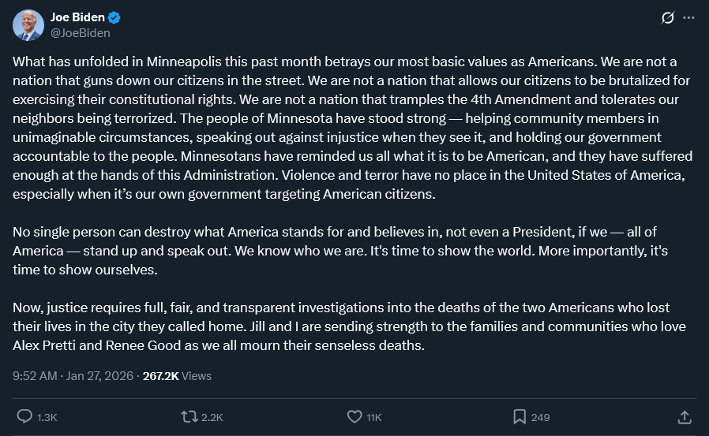Viewport: 709px width, 436px height.
Task: Click the blue verified badge
Action: pos(114,17)
